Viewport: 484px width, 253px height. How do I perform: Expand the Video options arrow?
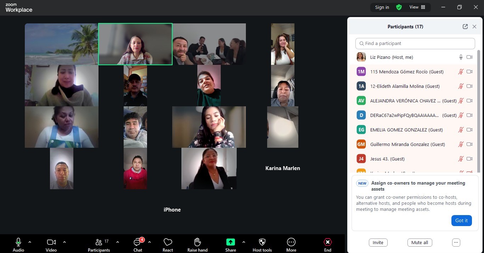tap(64, 242)
